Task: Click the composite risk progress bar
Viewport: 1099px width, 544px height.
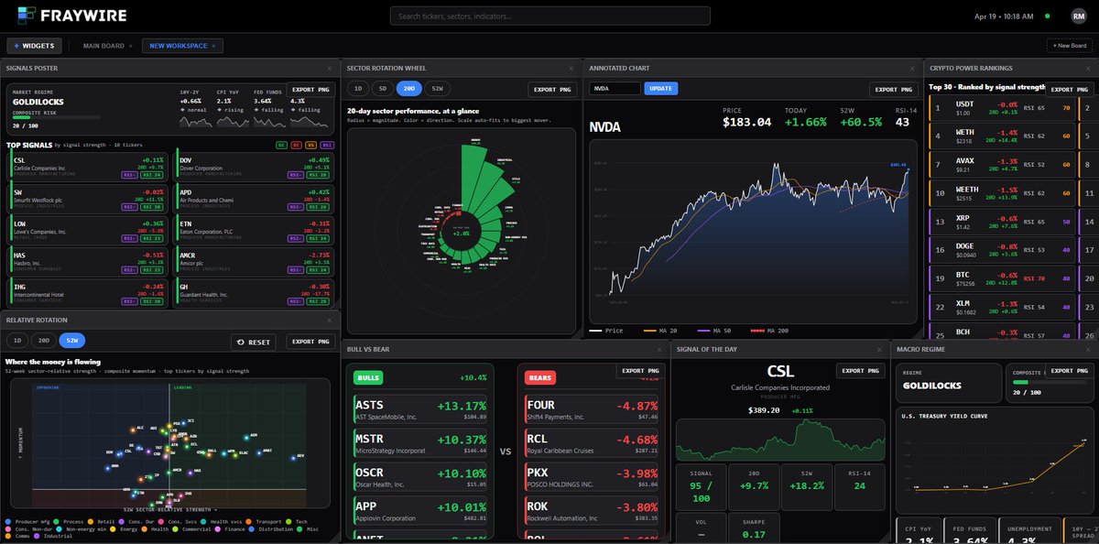Action: (56, 117)
